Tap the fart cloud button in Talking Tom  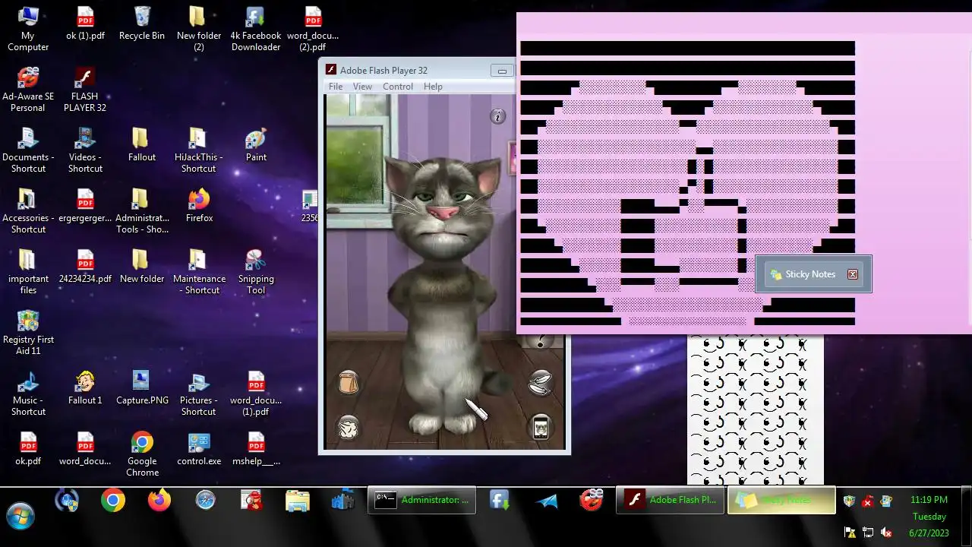point(349,428)
